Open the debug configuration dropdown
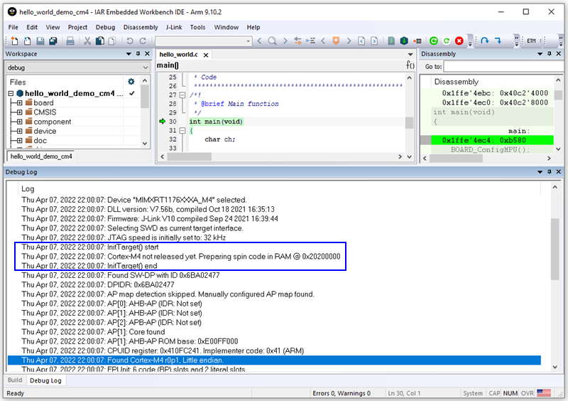The height and width of the screenshot is (401, 568). coord(146,68)
